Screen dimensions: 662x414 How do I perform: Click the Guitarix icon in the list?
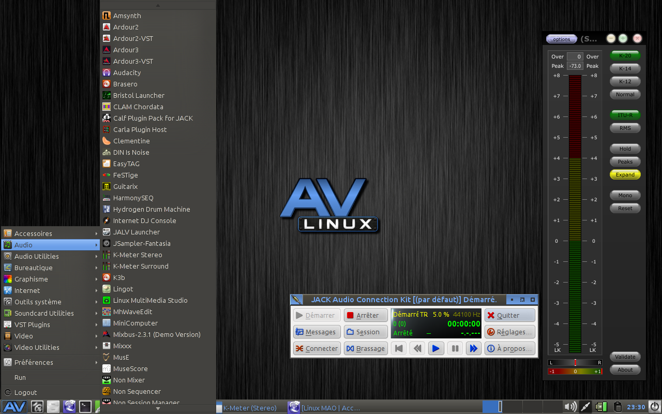coord(107,186)
